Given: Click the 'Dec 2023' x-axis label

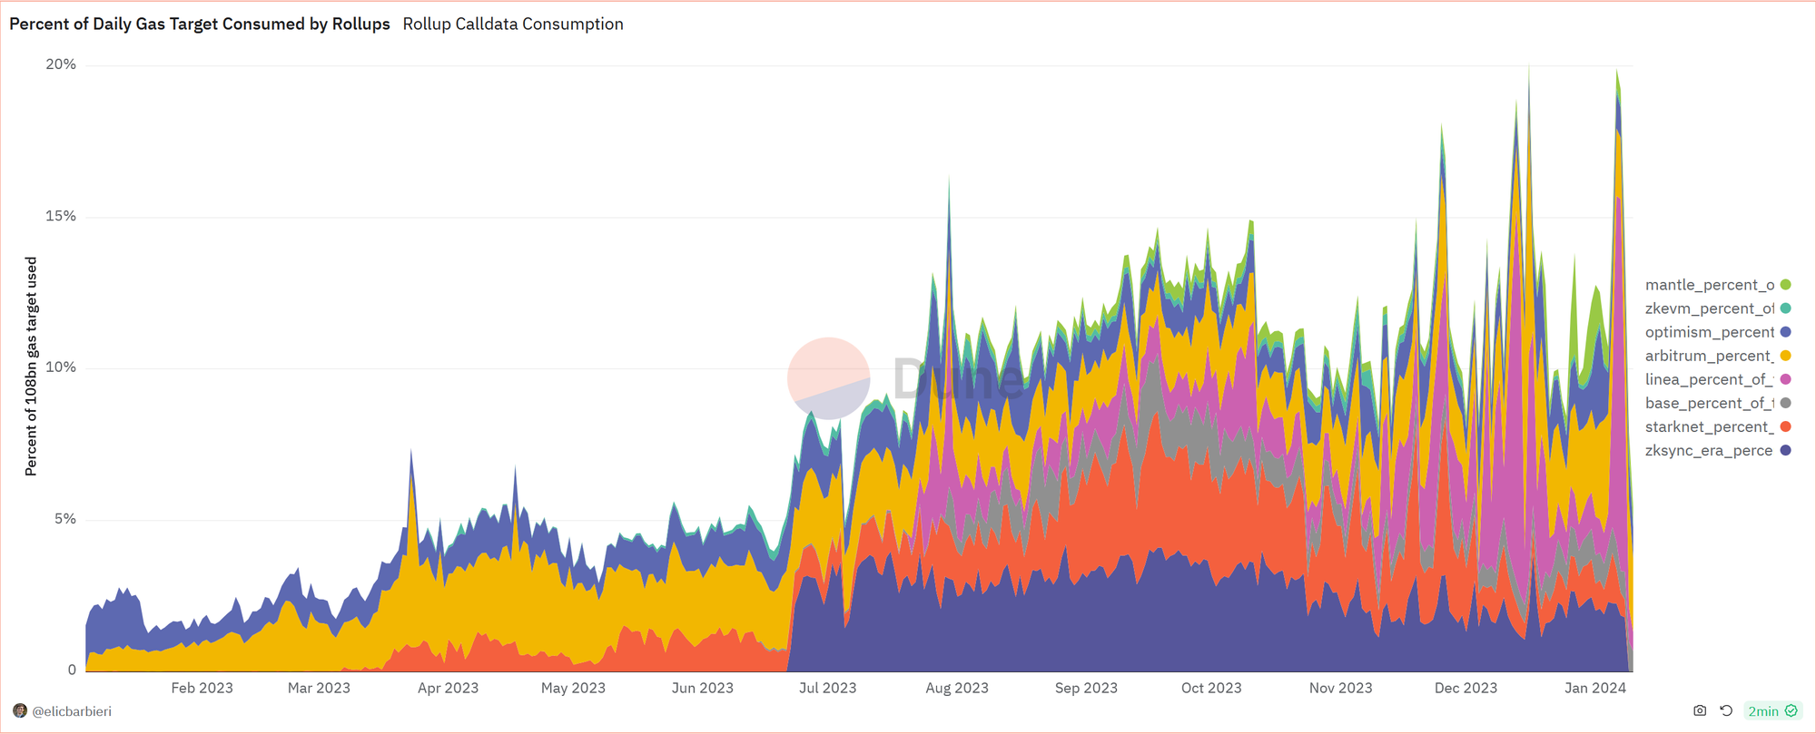Looking at the screenshot, I should coord(1466,688).
